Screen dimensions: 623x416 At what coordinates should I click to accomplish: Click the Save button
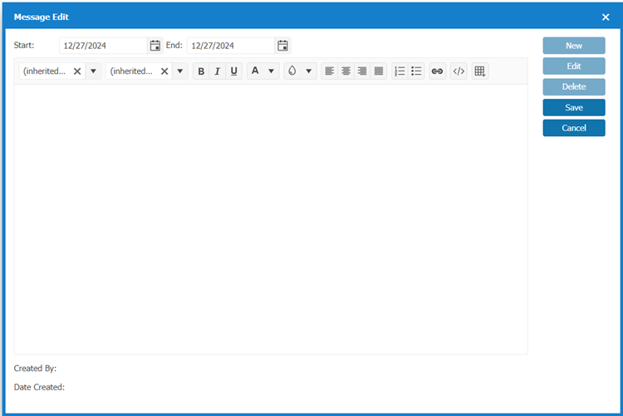574,107
